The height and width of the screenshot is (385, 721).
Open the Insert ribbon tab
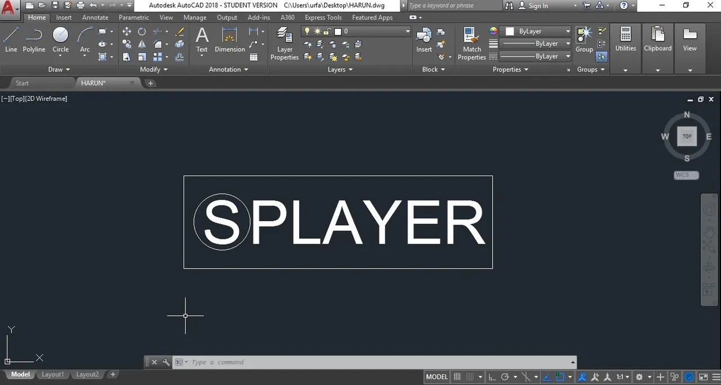coord(64,17)
